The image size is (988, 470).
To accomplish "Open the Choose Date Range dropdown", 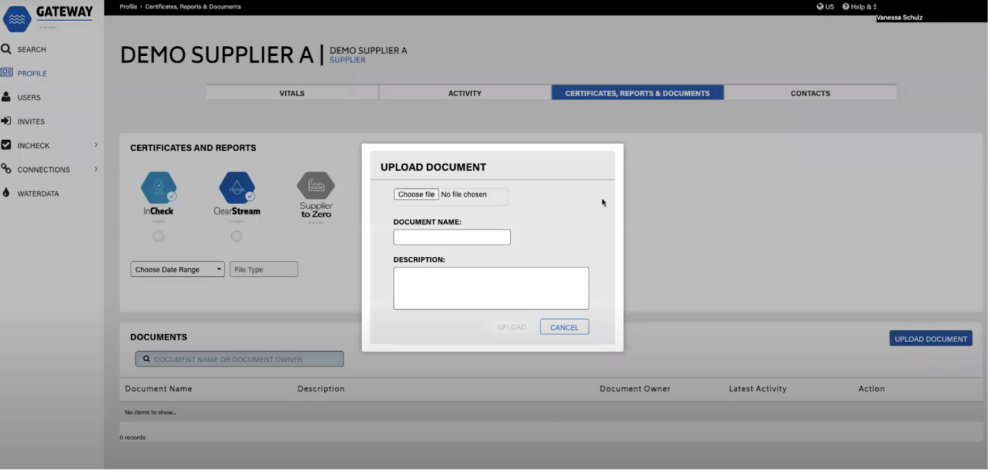I will [177, 269].
